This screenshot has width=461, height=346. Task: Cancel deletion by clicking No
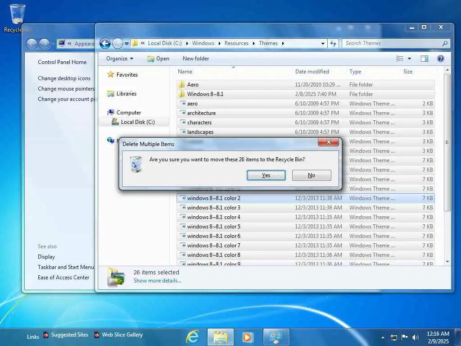[x=312, y=175]
